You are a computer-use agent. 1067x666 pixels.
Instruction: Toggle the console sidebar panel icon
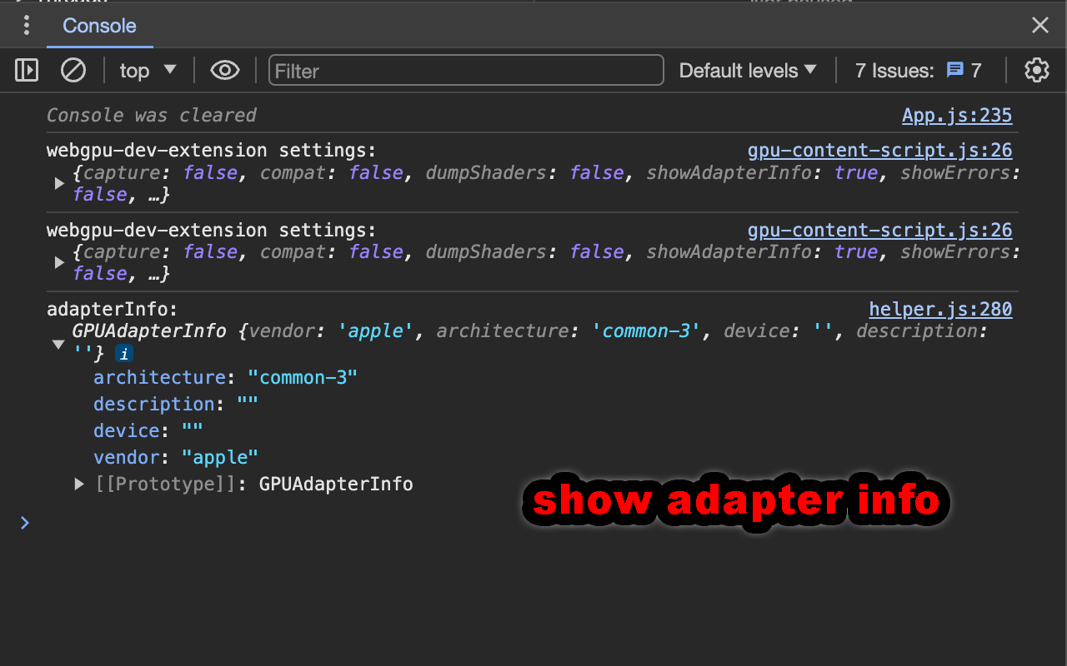click(x=26, y=70)
